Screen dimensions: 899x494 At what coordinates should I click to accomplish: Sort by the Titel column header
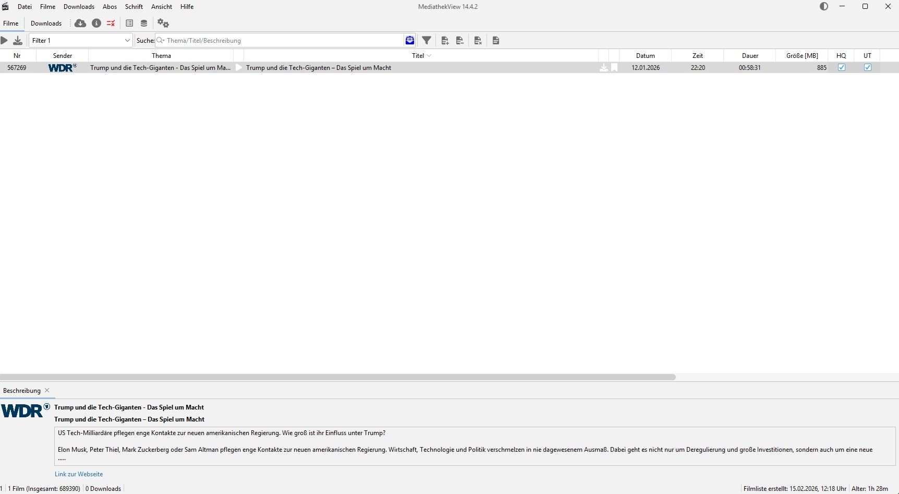418,55
